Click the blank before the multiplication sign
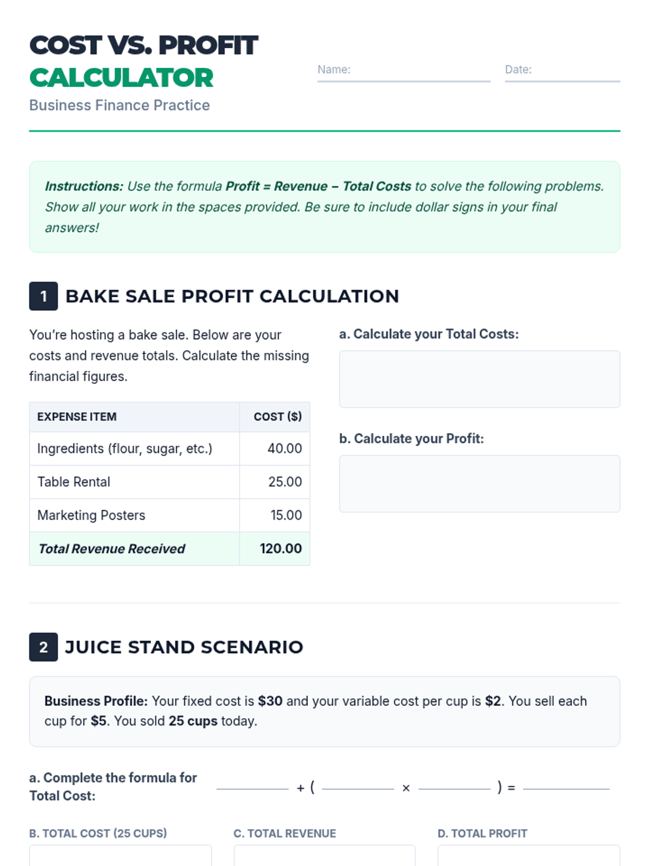This screenshot has width=649, height=866. coord(358,788)
